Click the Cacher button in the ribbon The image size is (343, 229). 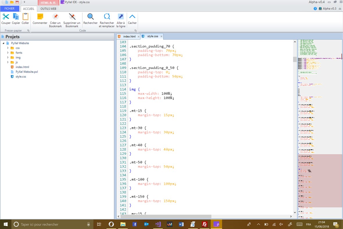click(x=132, y=19)
